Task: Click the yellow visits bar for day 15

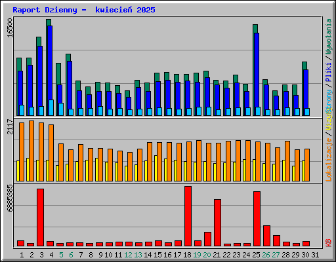Action: (x=156, y=168)
